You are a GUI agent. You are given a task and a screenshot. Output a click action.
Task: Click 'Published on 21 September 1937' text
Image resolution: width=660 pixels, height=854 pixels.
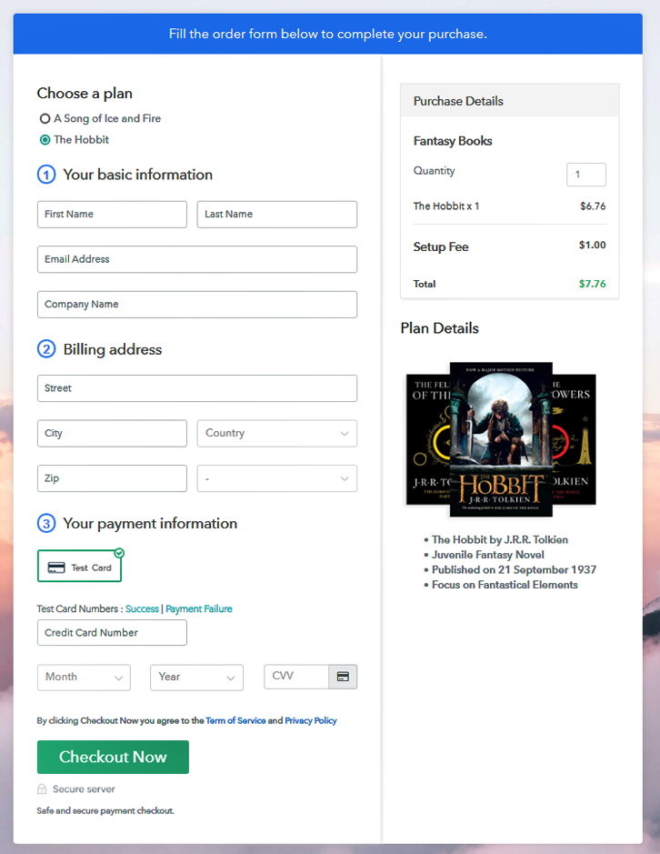tap(514, 569)
